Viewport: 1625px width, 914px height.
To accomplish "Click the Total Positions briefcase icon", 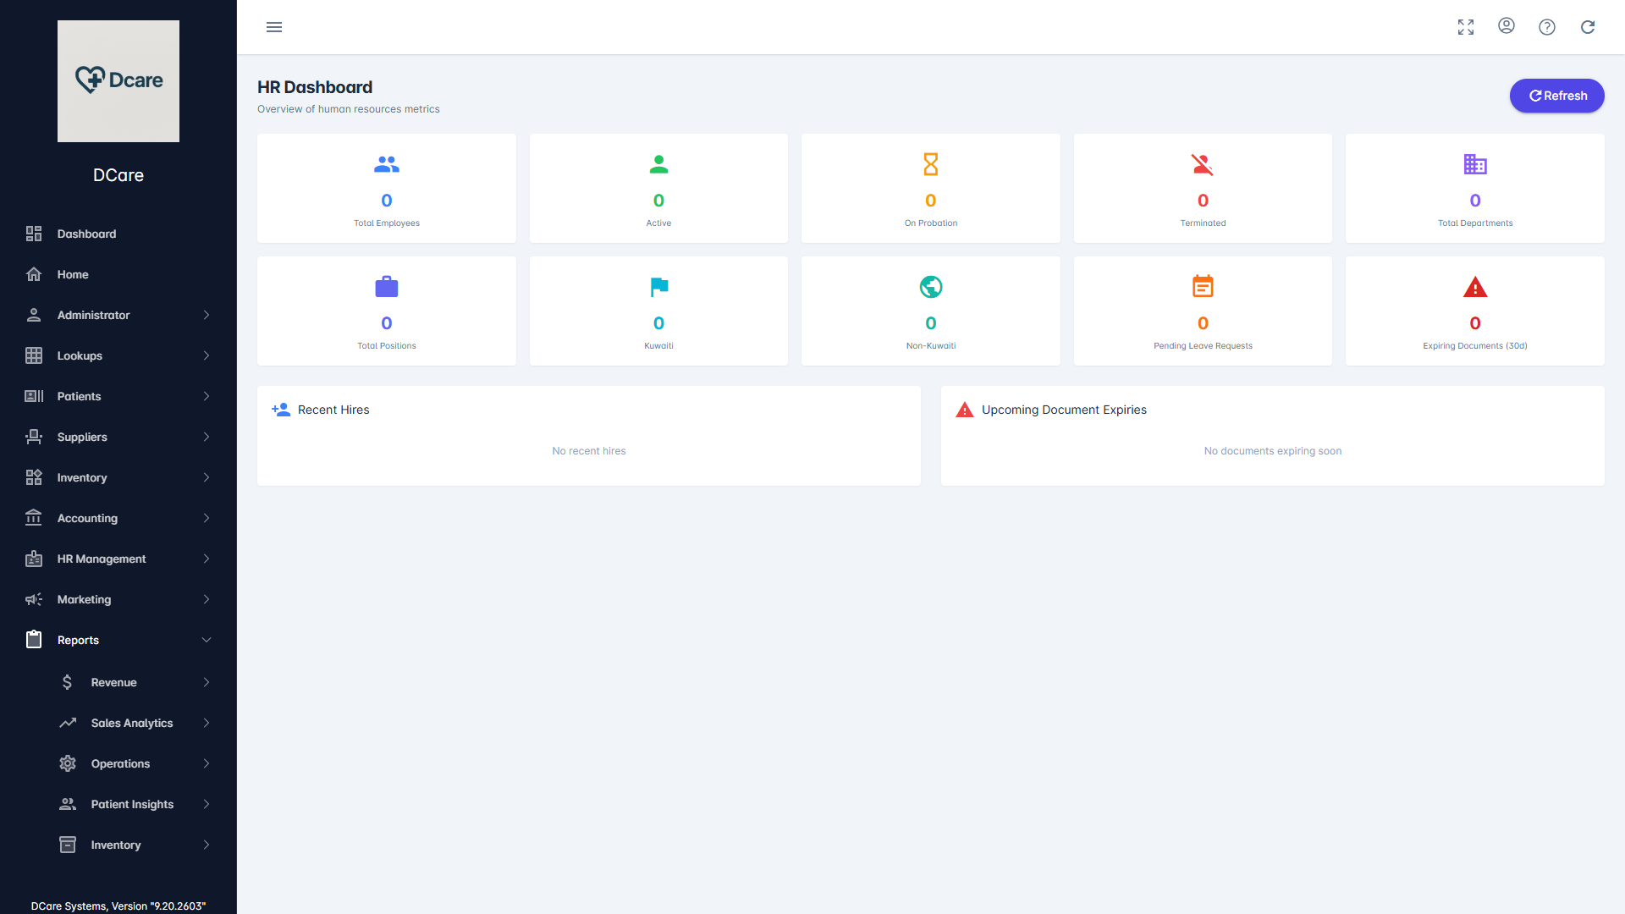I will click(x=387, y=286).
